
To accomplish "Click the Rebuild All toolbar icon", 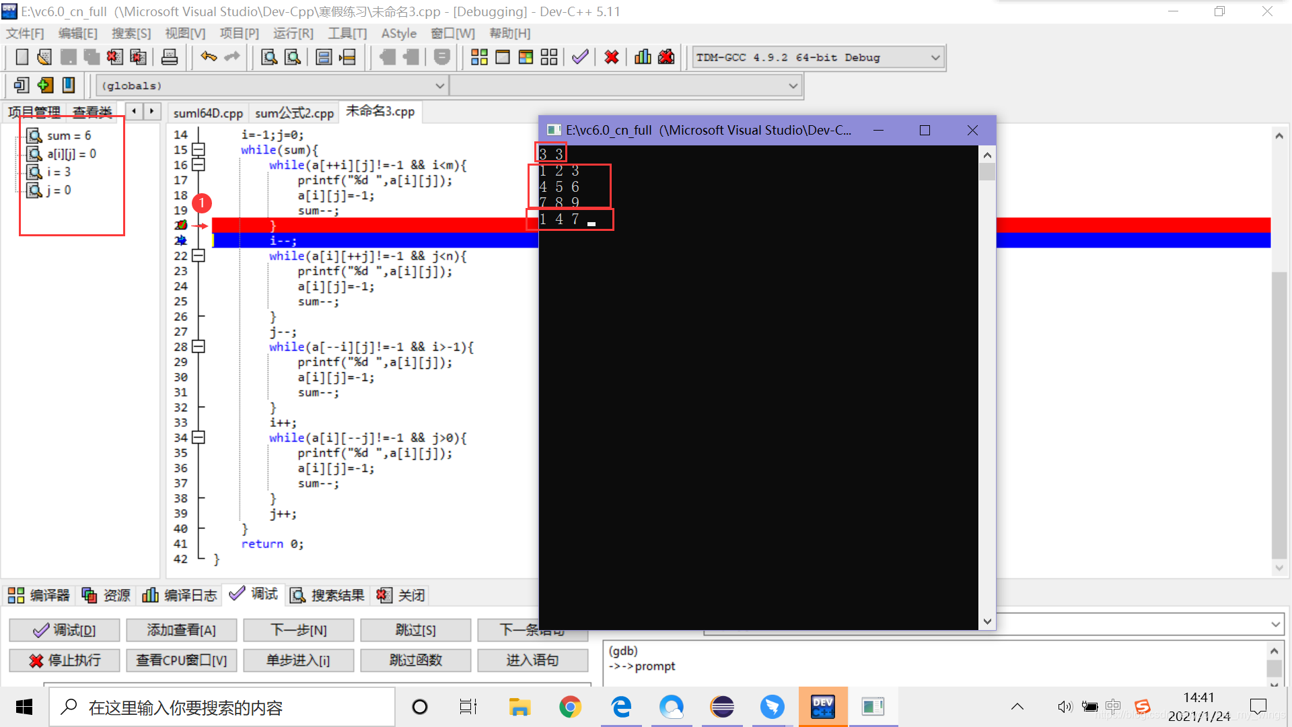I will [549, 57].
